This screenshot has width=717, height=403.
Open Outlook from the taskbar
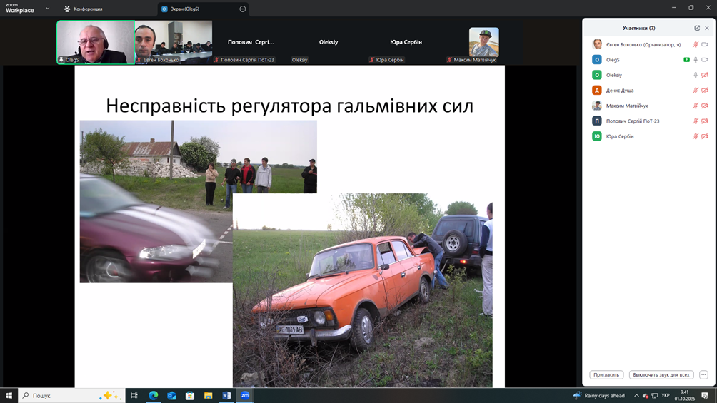point(172,395)
